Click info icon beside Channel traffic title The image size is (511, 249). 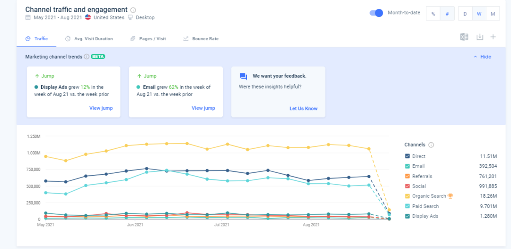pyautogui.click(x=133, y=10)
